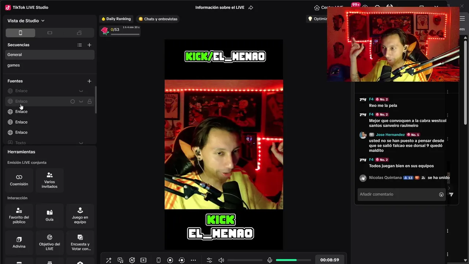Click the home icon beside Centro LIVE
The width and height of the screenshot is (469, 264).
pos(317,8)
